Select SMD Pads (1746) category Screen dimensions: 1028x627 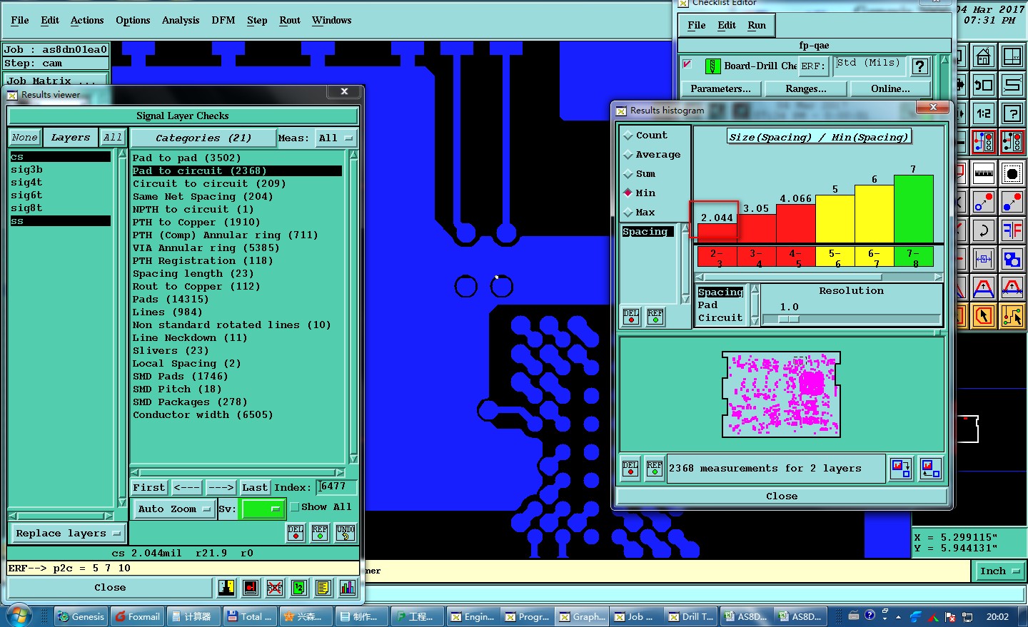180,376
